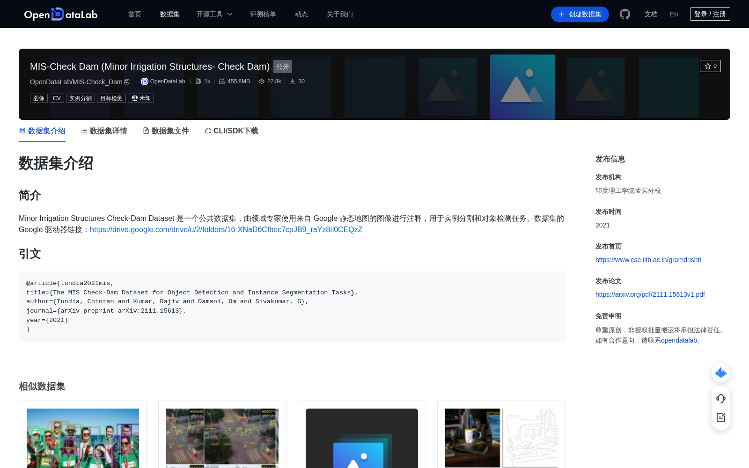The image size is (749, 468).
Task: Open the gramdrishti homepage link
Action: tap(648, 260)
